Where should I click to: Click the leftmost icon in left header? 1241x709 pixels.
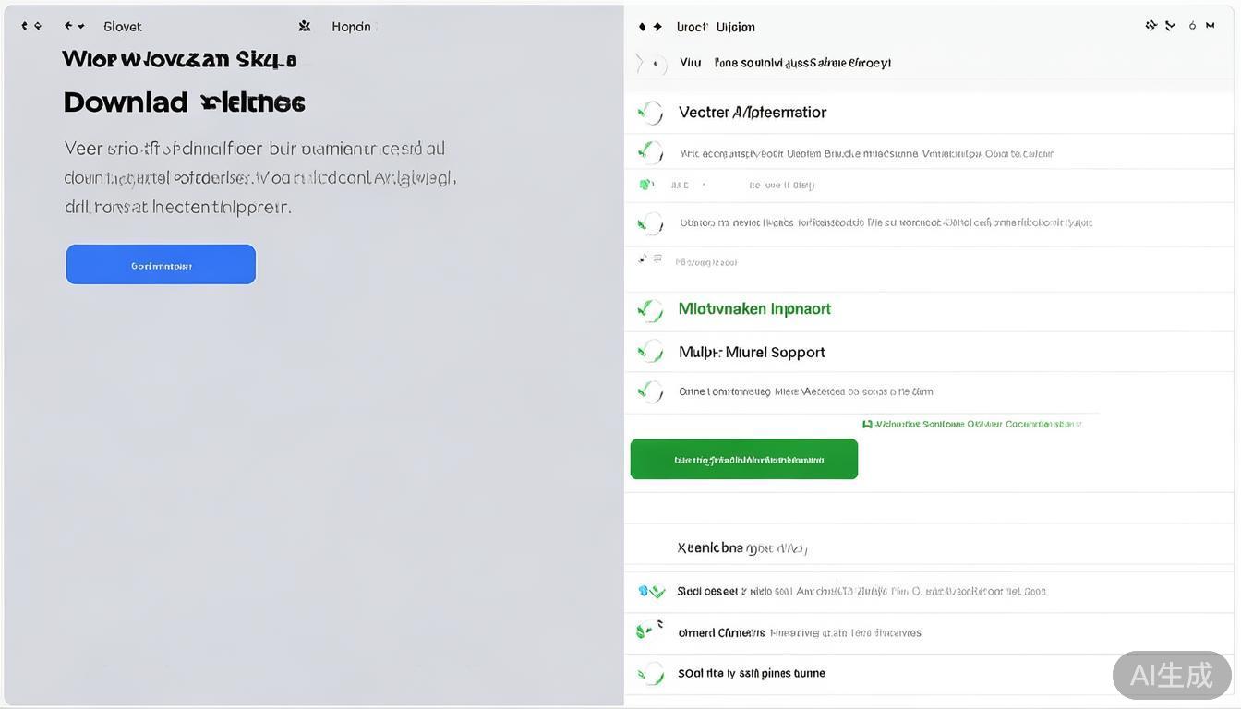(x=30, y=26)
